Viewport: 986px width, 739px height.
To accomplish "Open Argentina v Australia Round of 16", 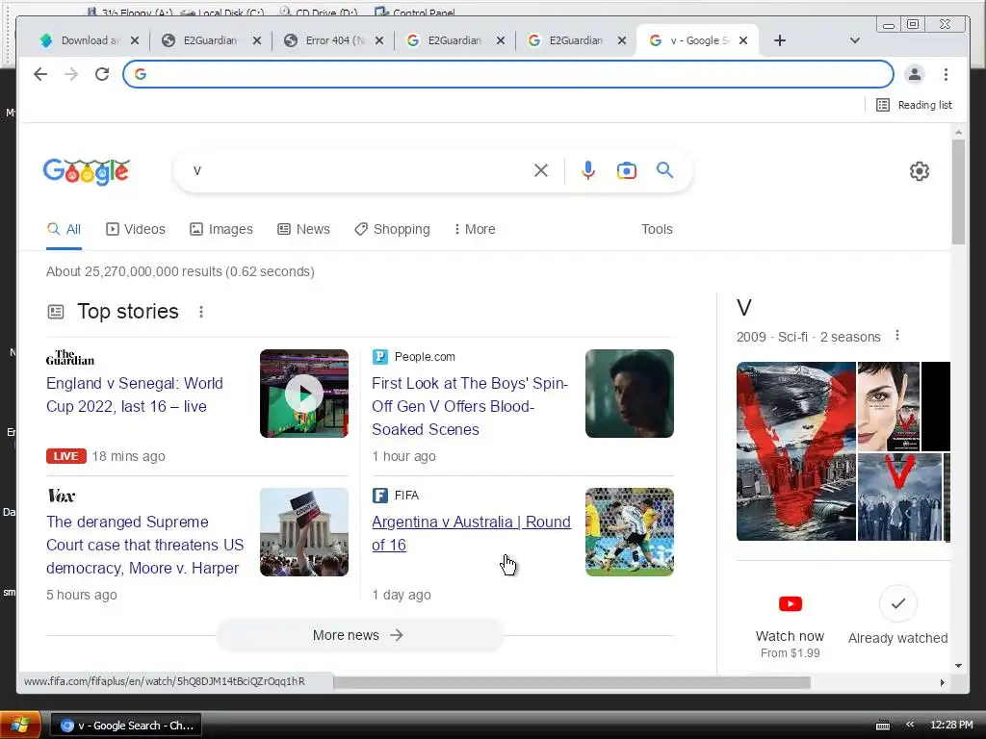I will (x=471, y=533).
